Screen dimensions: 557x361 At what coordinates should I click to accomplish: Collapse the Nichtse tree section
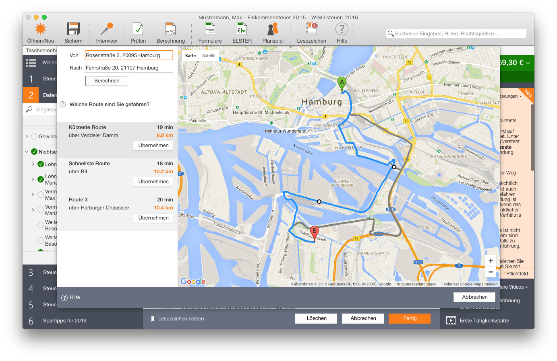27,152
